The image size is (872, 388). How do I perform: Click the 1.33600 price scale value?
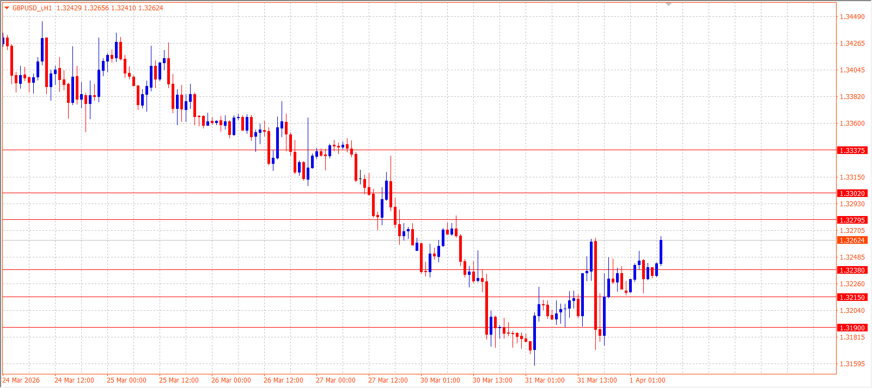coord(852,124)
